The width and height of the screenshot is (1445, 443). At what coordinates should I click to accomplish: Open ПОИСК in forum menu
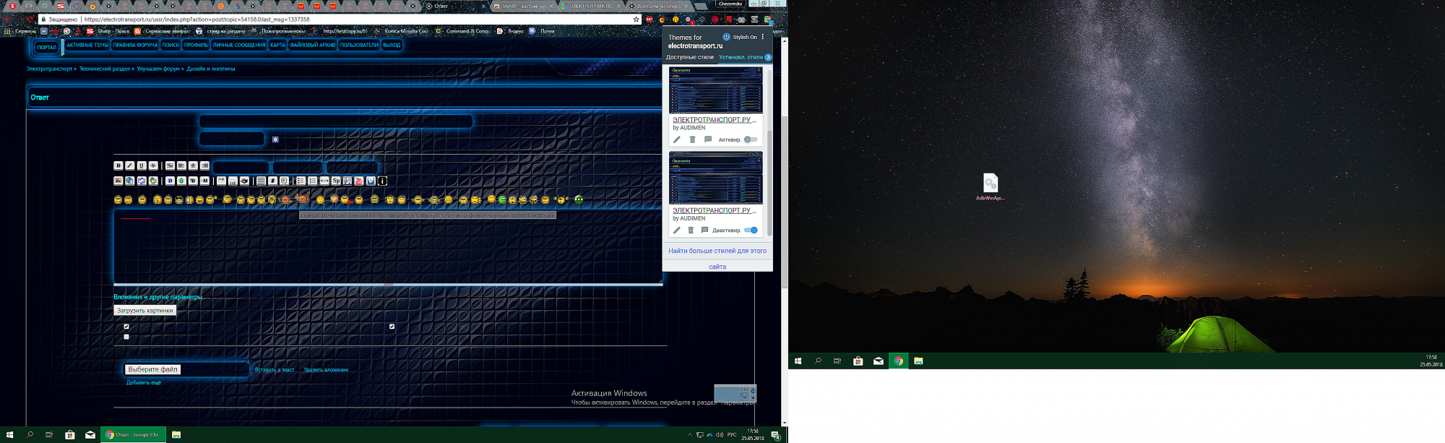(x=171, y=45)
